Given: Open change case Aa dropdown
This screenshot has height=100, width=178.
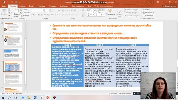Looking at the screenshot, I should tap(52, 15).
